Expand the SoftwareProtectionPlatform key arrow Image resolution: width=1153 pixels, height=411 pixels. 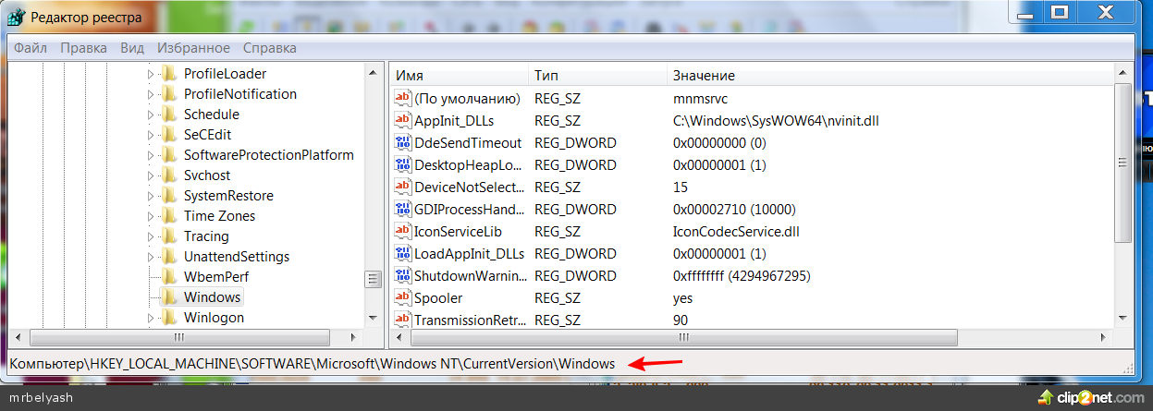pyautogui.click(x=151, y=155)
